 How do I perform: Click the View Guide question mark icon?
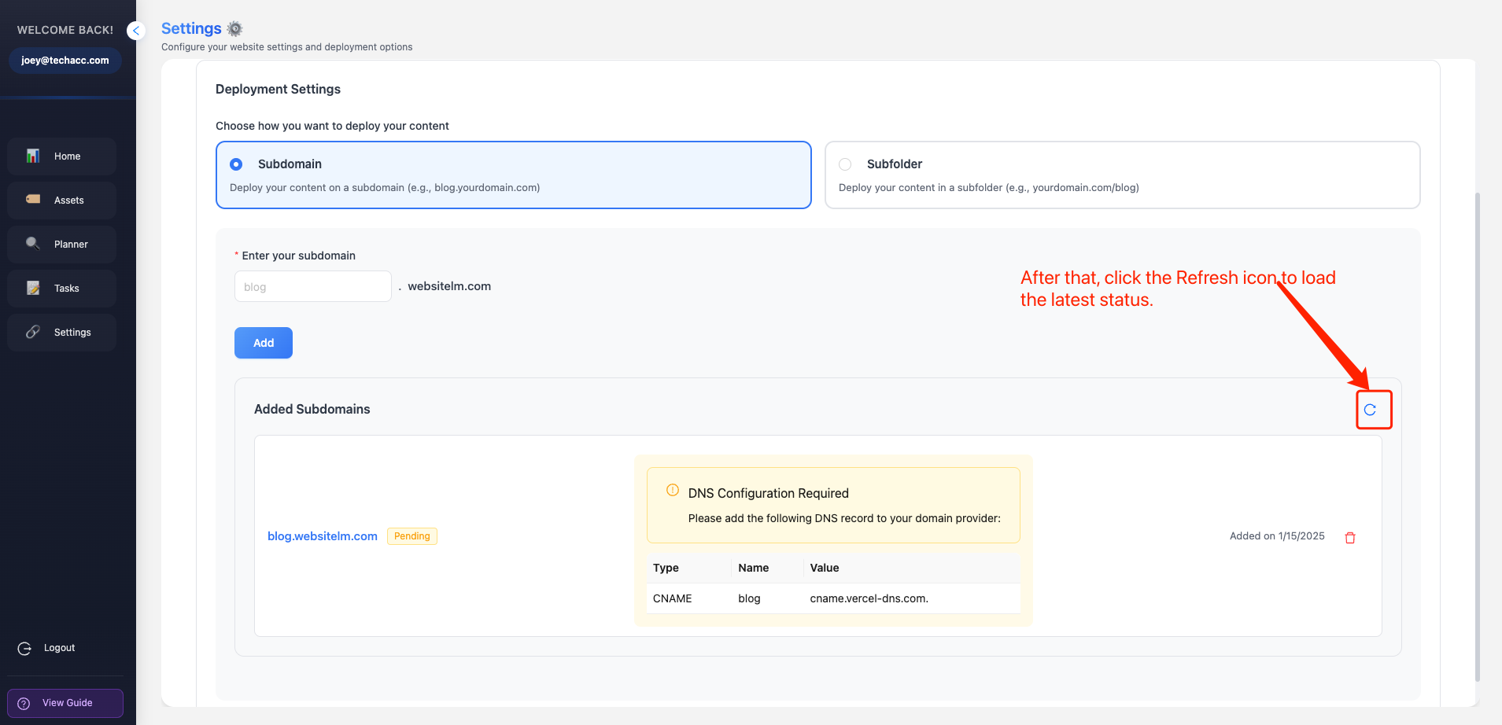coord(24,704)
